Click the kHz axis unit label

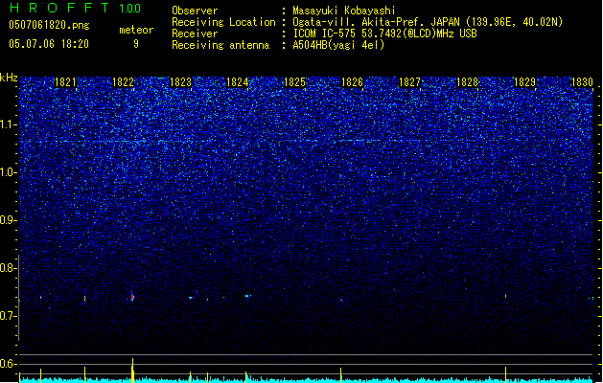point(9,78)
